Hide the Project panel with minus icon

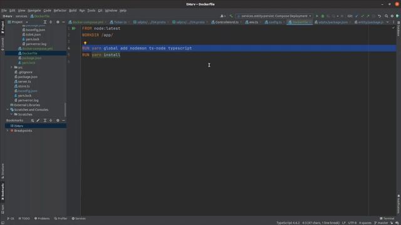pos(63,22)
